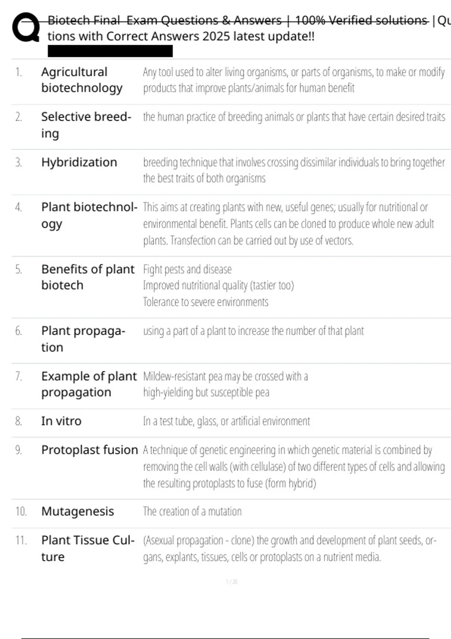This screenshot has width=451, height=639.
Task: Click the In vitro definition text
Action: pos(226,421)
